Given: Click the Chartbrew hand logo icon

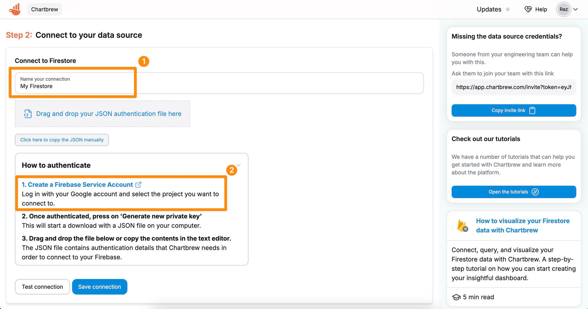Looking at the screenshot, I should pyautogui.click(x=15, y=9).
